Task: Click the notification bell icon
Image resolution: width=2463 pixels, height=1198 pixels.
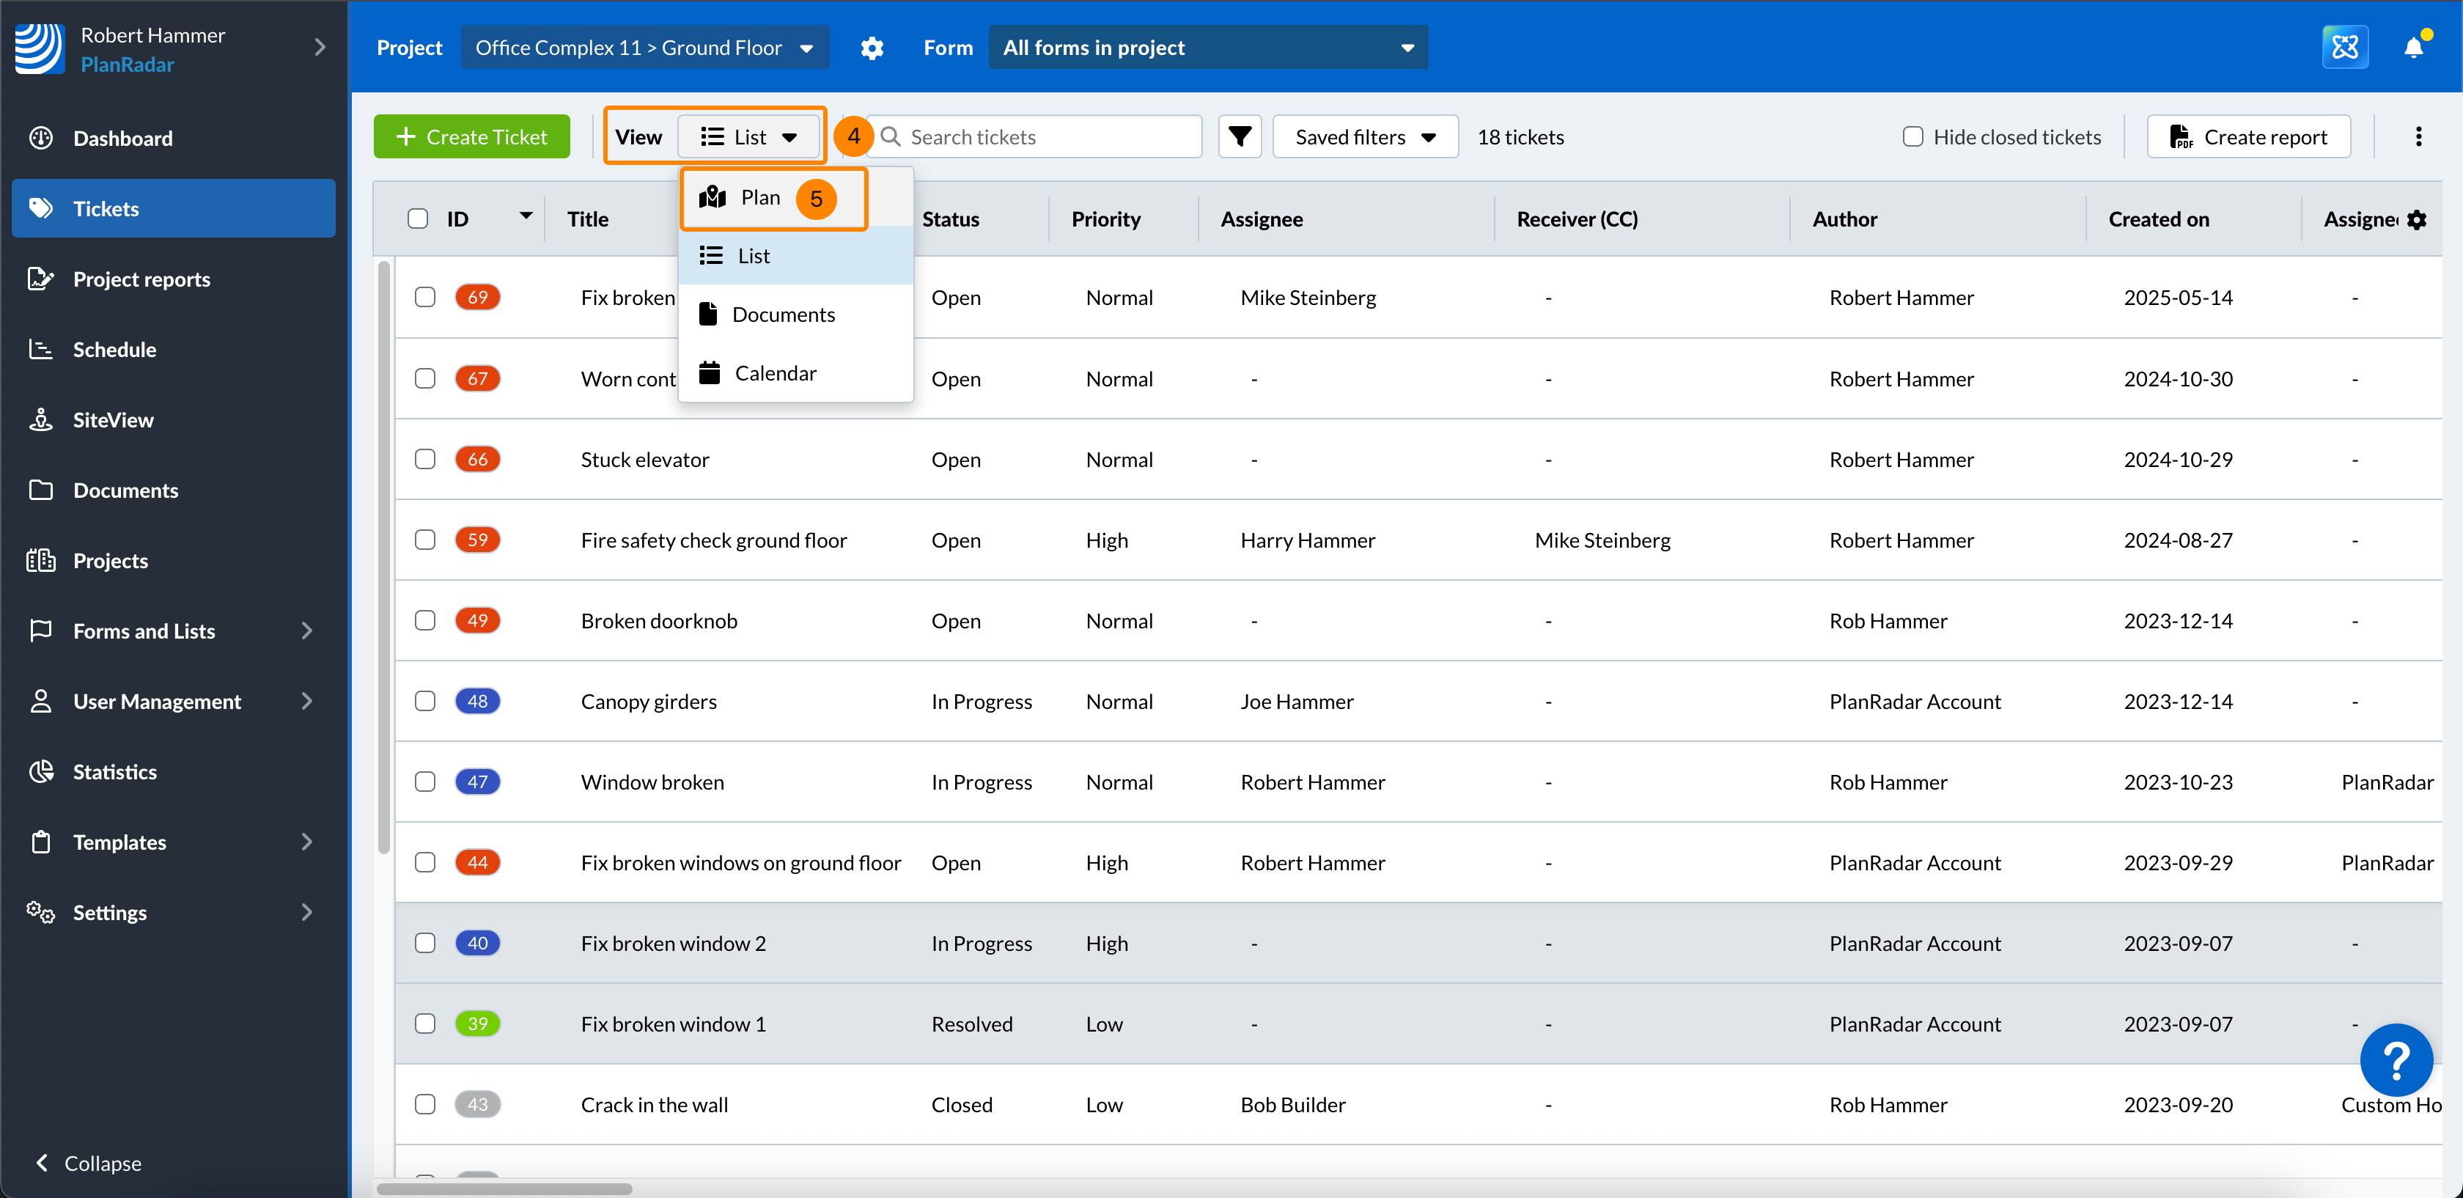Action: pyautogui.click(x=2412, y=47)
